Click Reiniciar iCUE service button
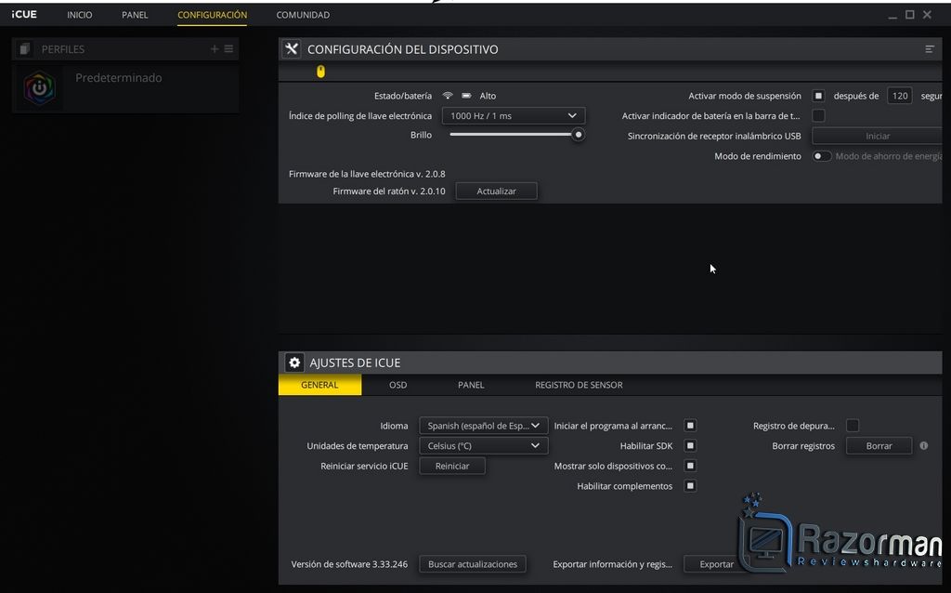The height and width of the screenshot is (593, 951). 452,466
